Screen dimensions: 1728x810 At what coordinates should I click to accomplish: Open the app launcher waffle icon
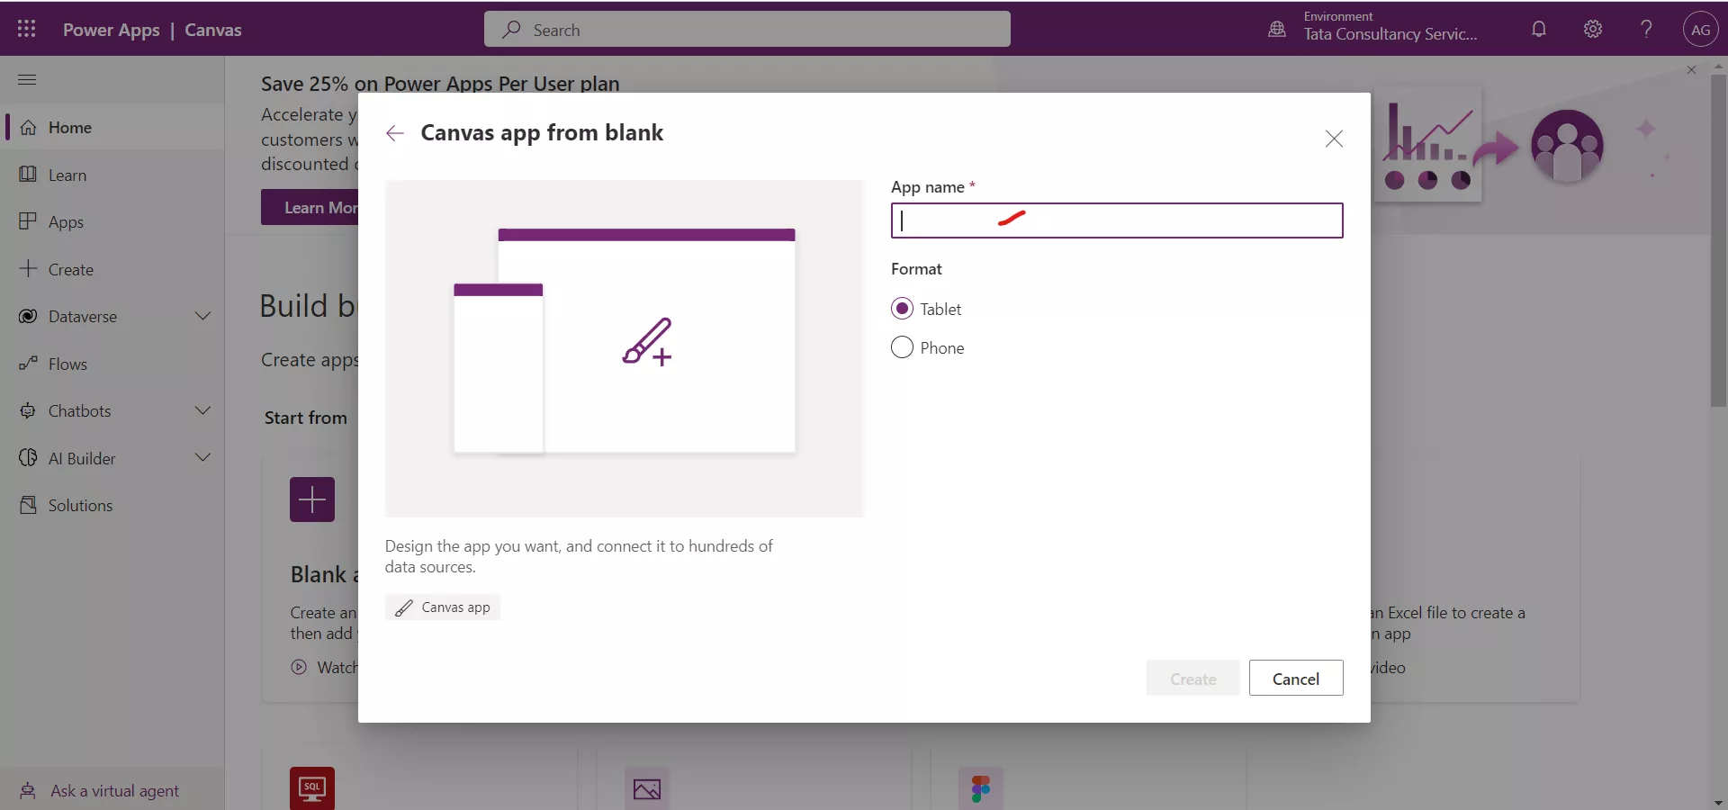(x=27, y=29)
